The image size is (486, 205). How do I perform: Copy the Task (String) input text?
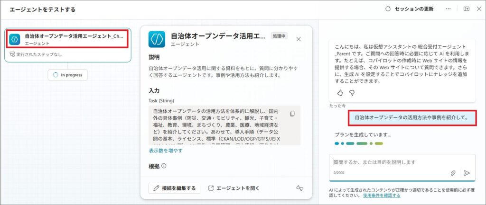(x=292, y=113)
